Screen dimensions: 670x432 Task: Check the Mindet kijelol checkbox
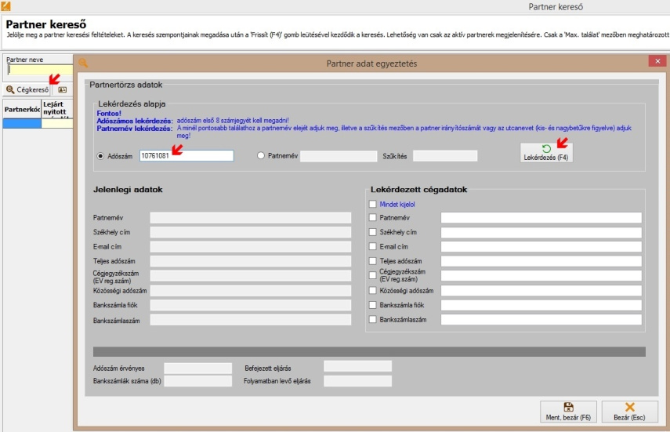click(373, 204)
